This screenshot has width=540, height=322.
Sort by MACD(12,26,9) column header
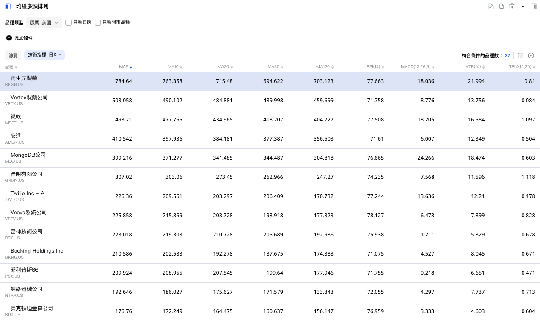pos(418,67)
